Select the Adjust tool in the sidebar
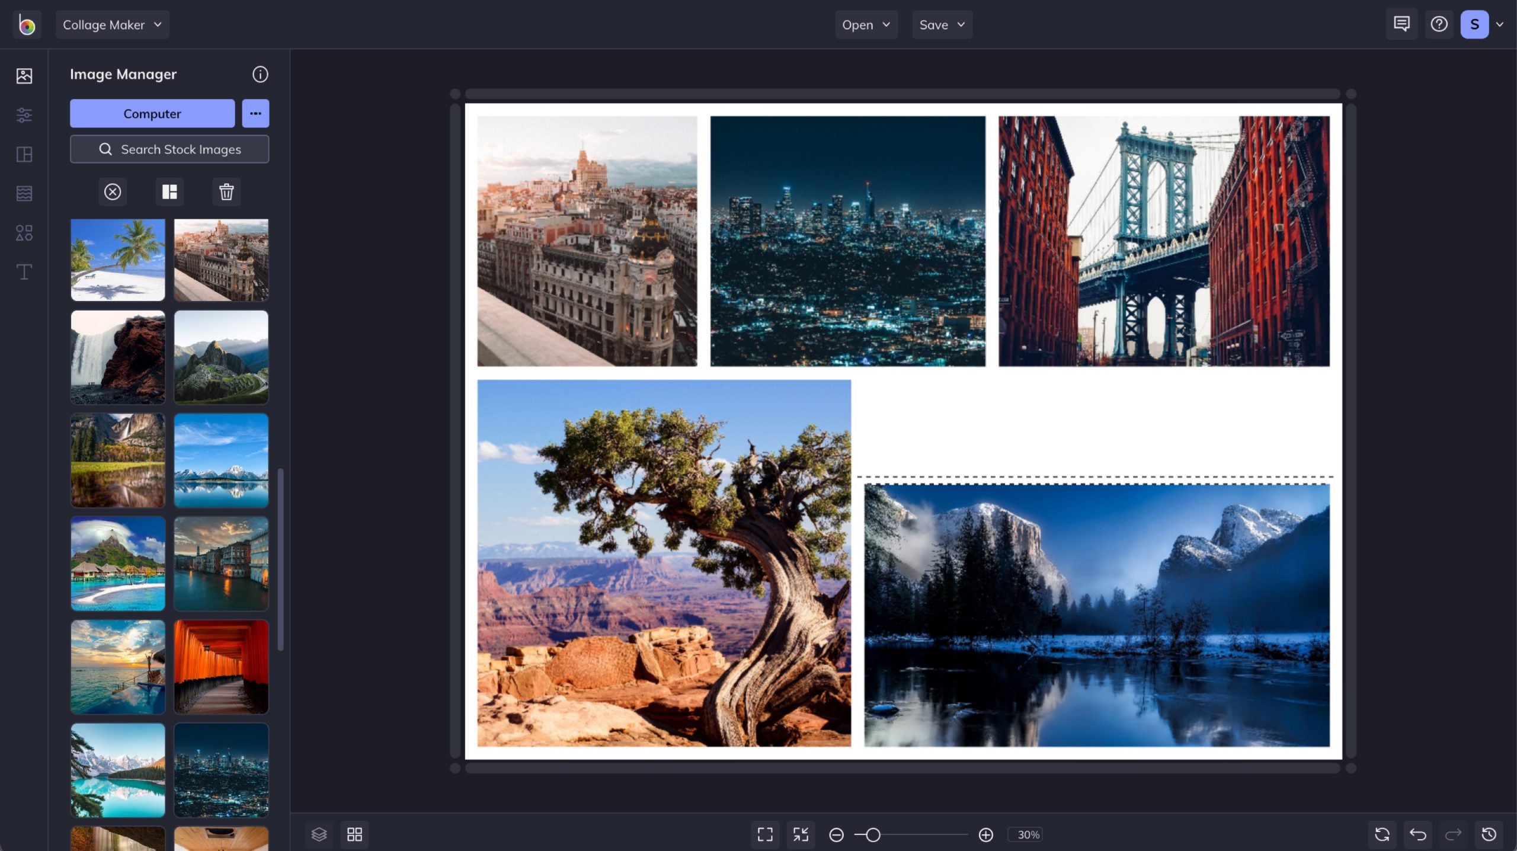Screen dimensions: 1517x851 click(24, 115)
